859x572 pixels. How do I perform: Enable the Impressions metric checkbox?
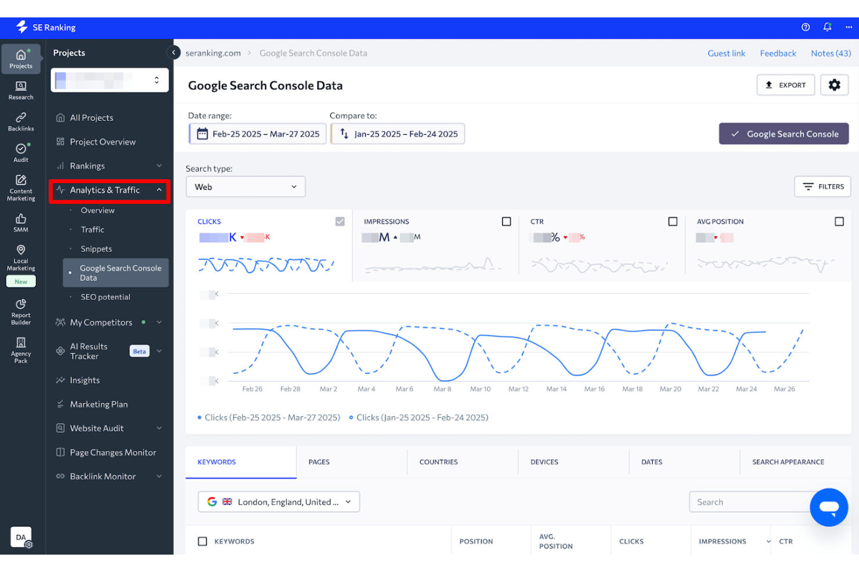tap(507, 221)
